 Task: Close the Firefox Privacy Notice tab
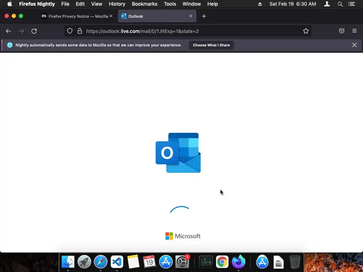click(x=111, y=16)
